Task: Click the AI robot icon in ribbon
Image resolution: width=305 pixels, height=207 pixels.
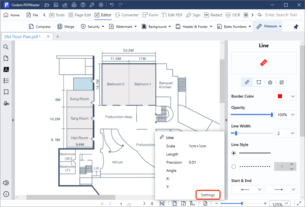Action: click(246, 15)
